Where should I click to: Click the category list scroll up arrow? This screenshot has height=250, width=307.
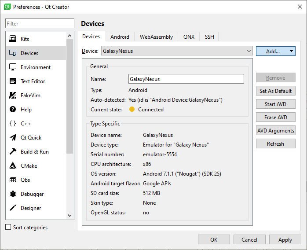coord(69,36)
